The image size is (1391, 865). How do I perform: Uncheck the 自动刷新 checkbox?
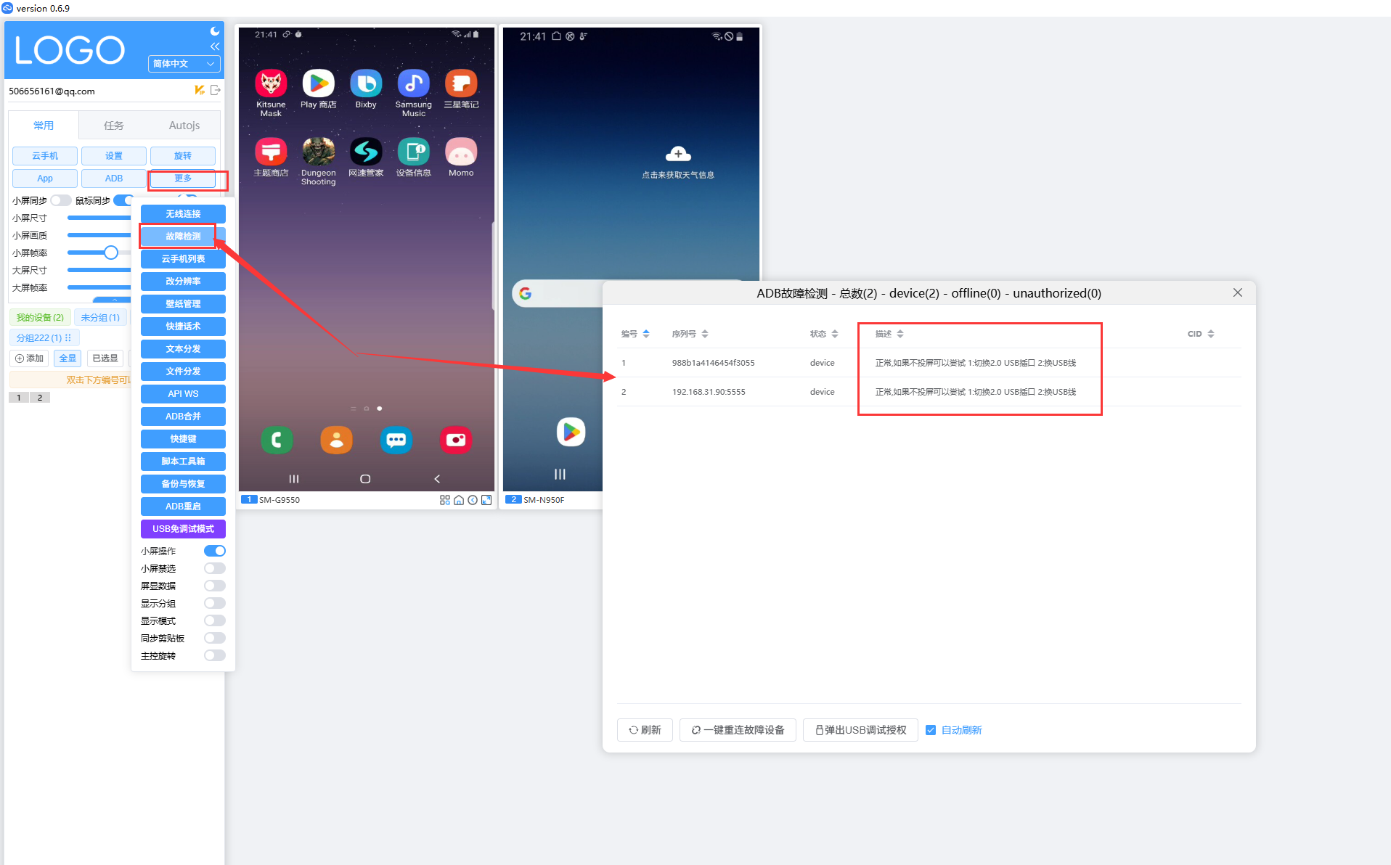[931, 730]
